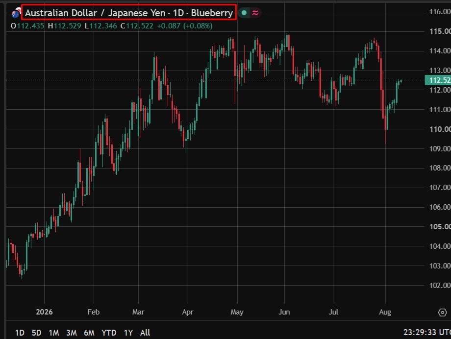Select the 1M time range
The width and height of the screenshot is (451, 339).
pyautogui.click(x=54, y=333)
